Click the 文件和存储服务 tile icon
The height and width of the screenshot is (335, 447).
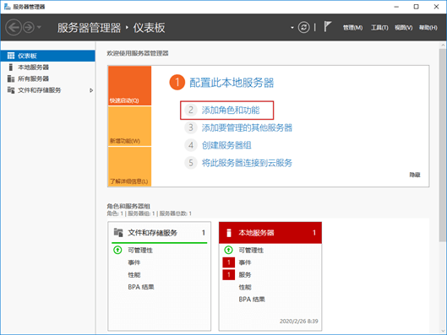118,233
